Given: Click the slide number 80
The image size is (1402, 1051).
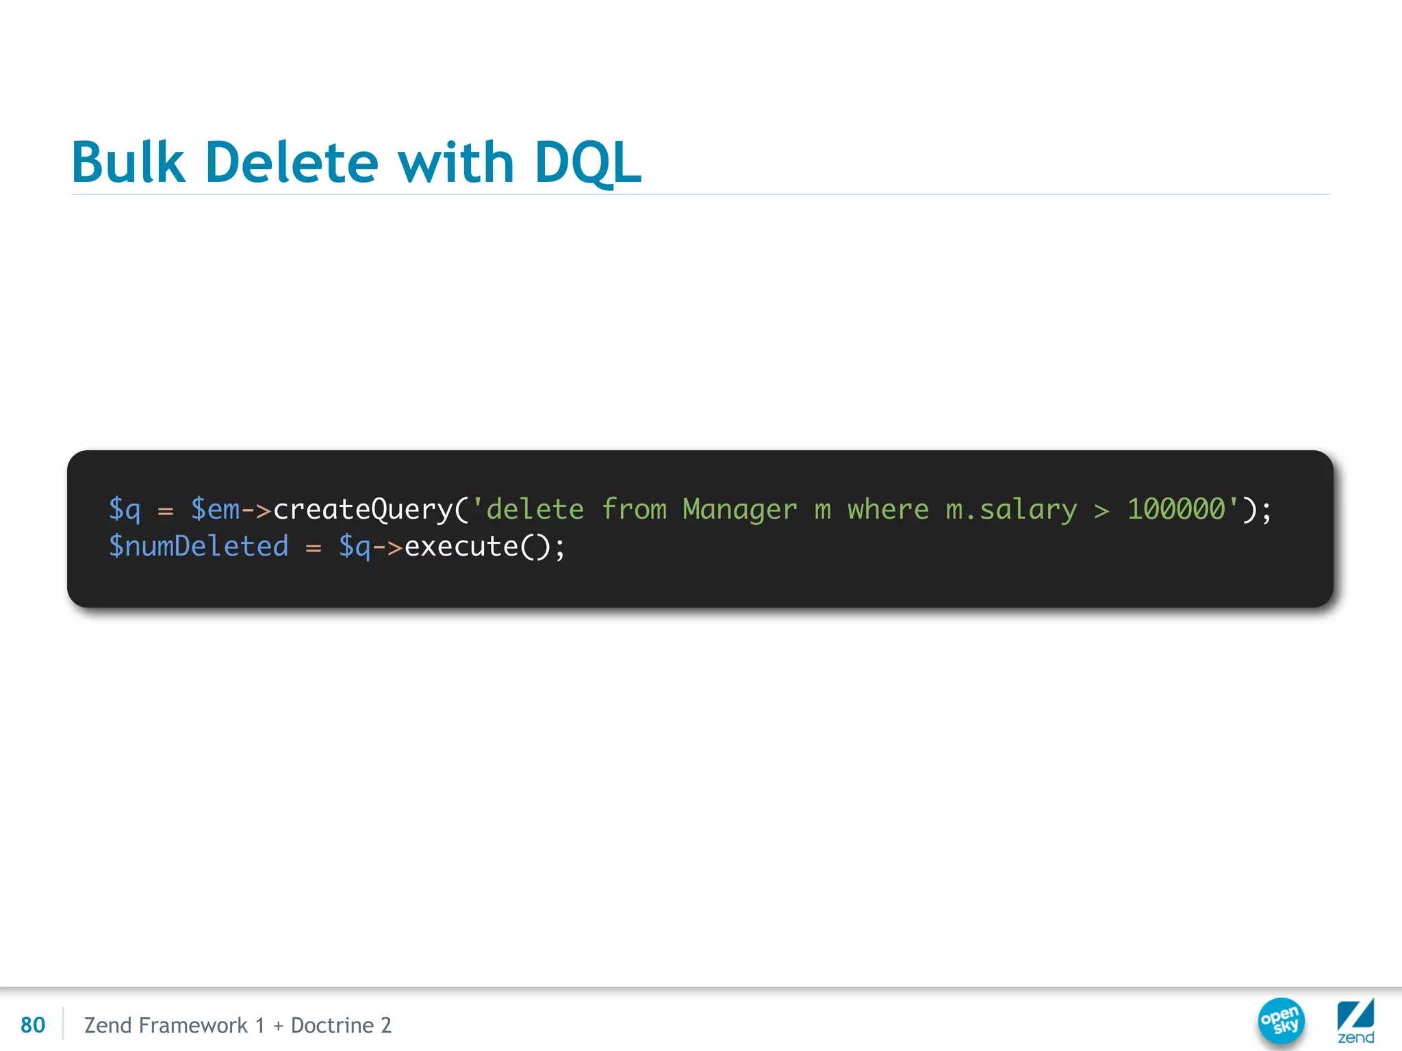Looking at the screenshot, I should (x=33, y=1025).
